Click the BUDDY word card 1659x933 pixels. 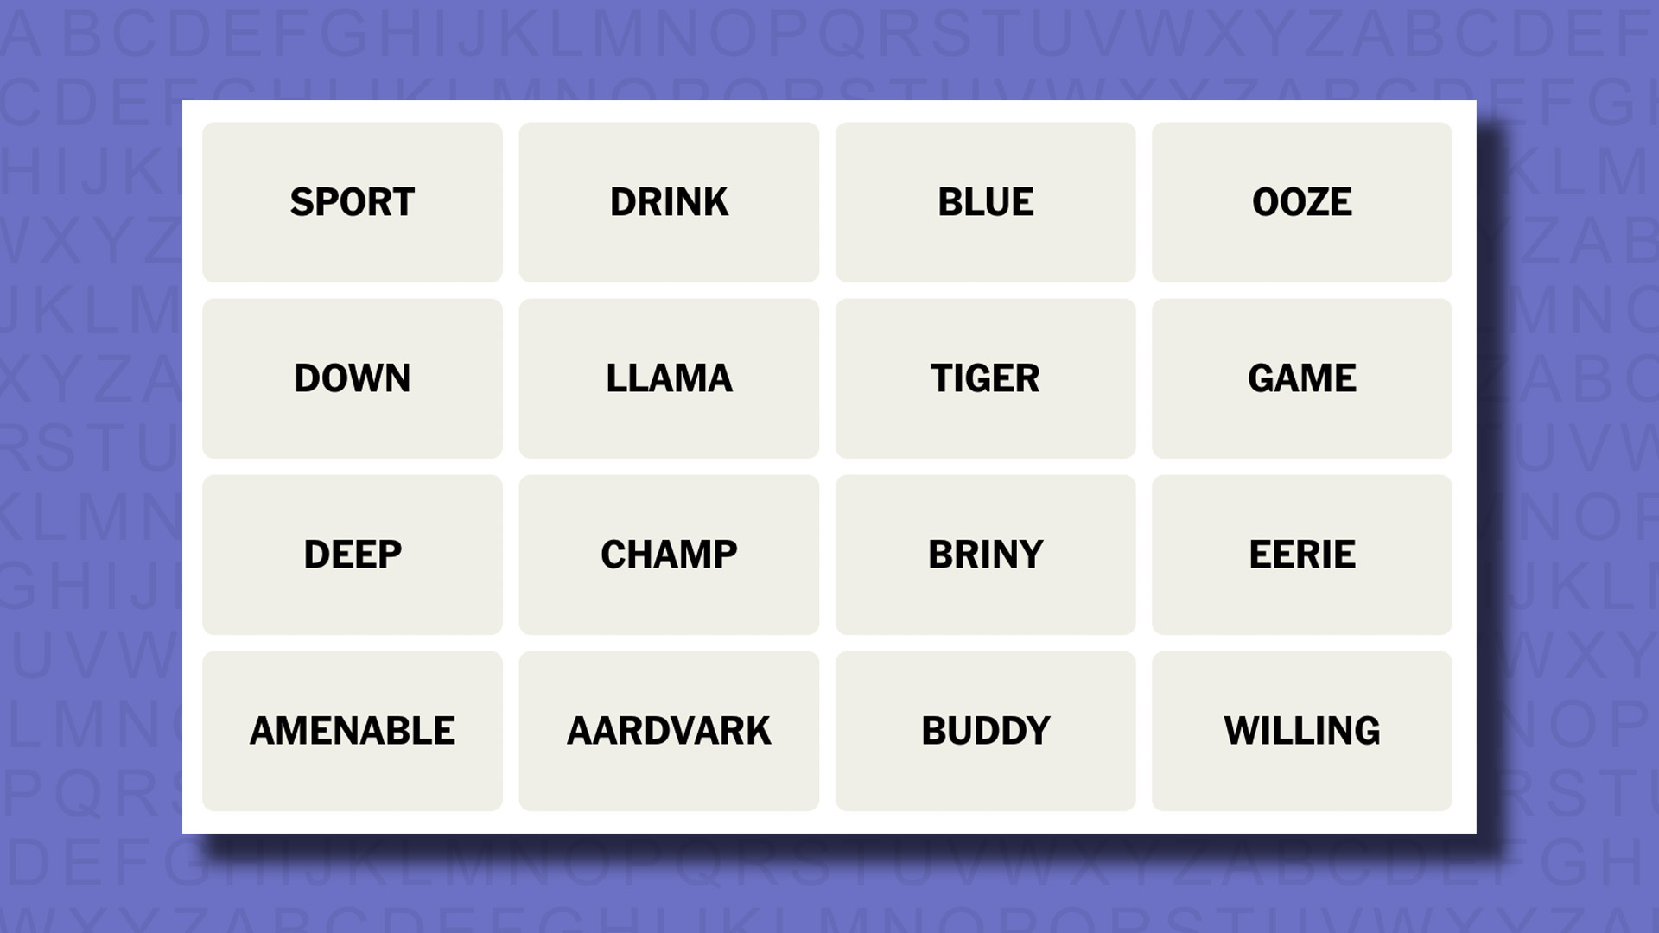click(x=984, y=729)
